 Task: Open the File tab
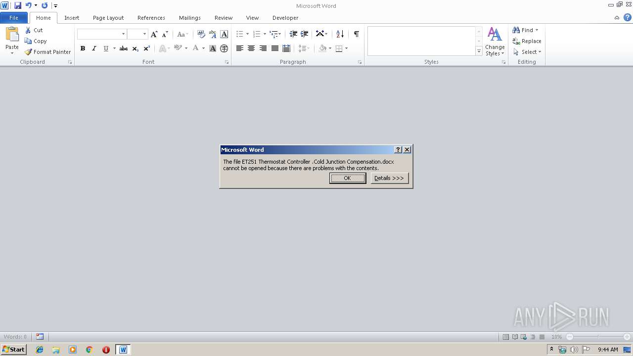[x=14, y=18]
